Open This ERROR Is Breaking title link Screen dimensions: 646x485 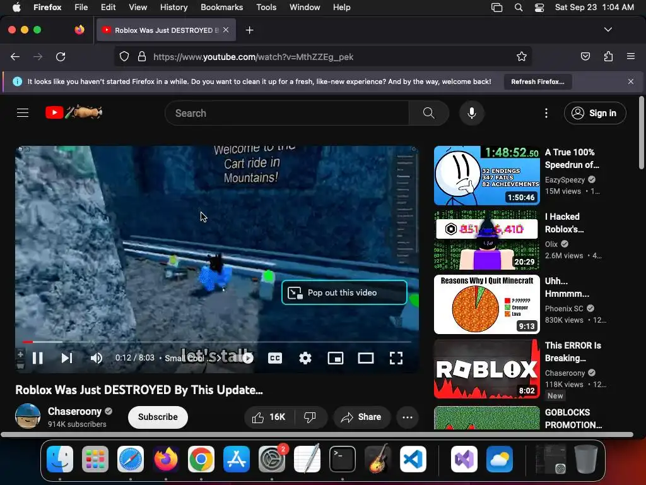coord(573,352)
